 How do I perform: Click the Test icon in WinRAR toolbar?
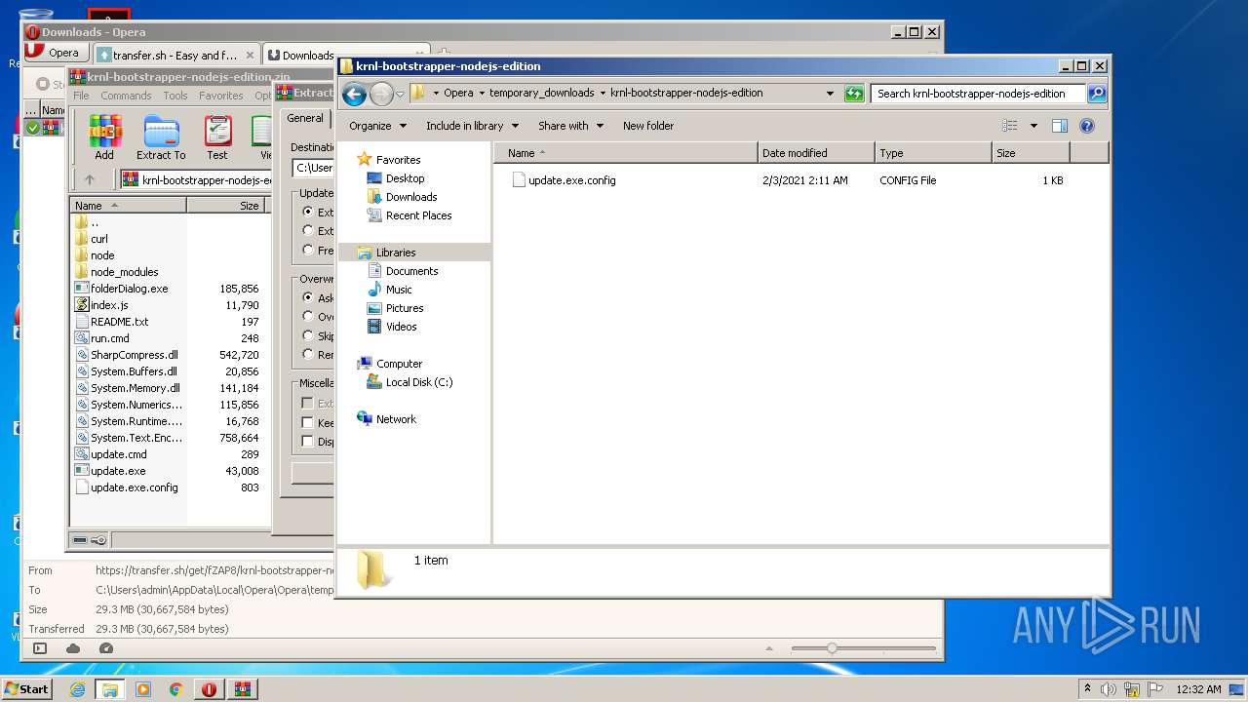(x=217, y=137)
